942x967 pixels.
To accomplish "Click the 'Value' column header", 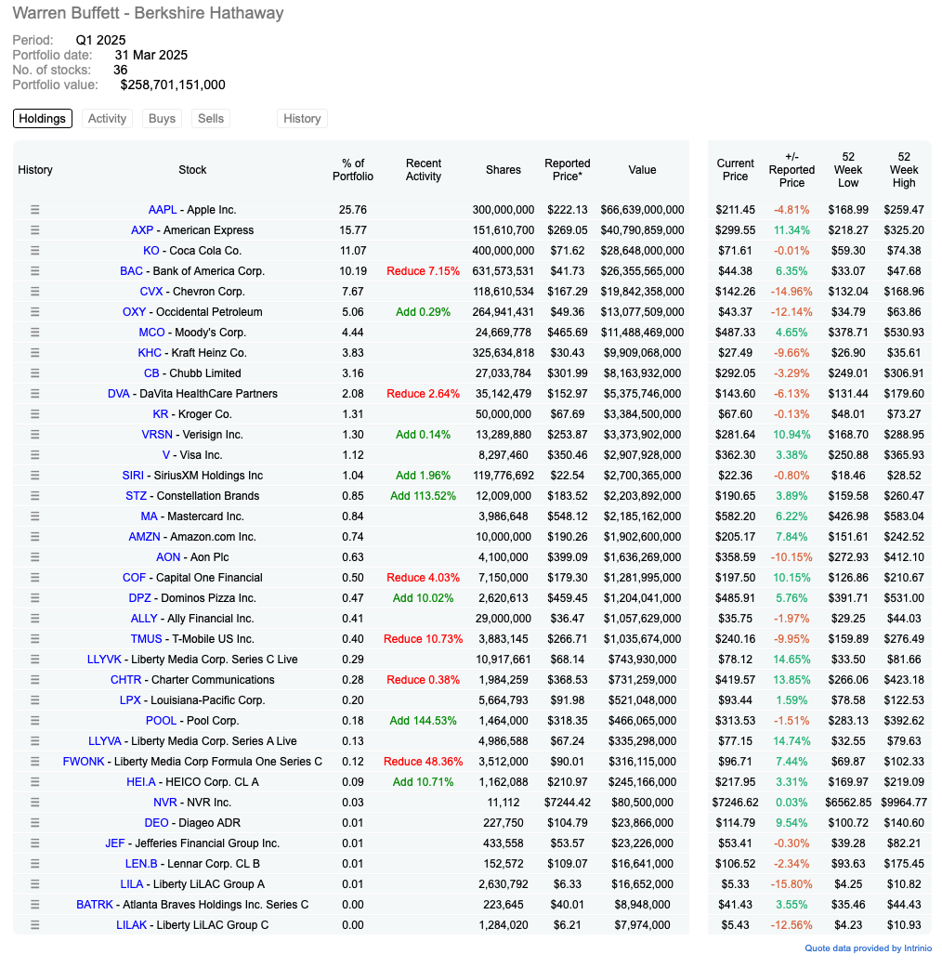I will coord(642,170).
